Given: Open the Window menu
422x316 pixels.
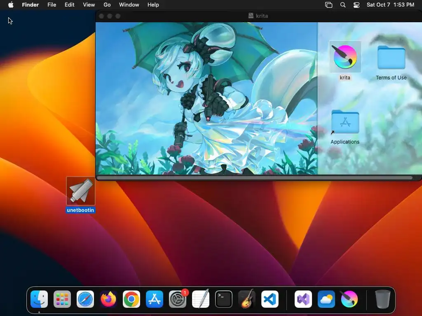Looking at the screenshot, I should (x=129, y=5).
